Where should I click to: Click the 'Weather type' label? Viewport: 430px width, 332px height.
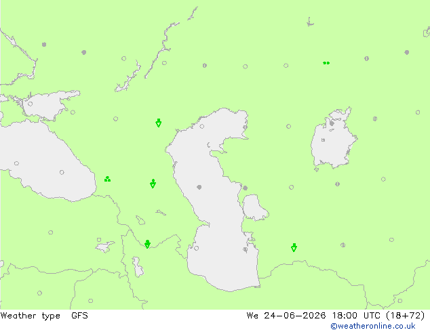[31, 316]
